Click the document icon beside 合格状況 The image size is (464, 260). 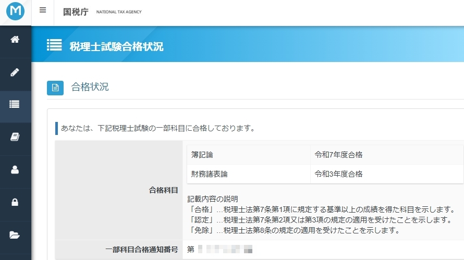pos(55,88)
